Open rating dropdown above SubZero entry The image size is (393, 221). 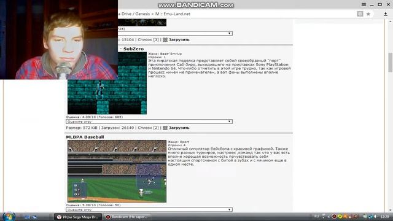[175, 33]
